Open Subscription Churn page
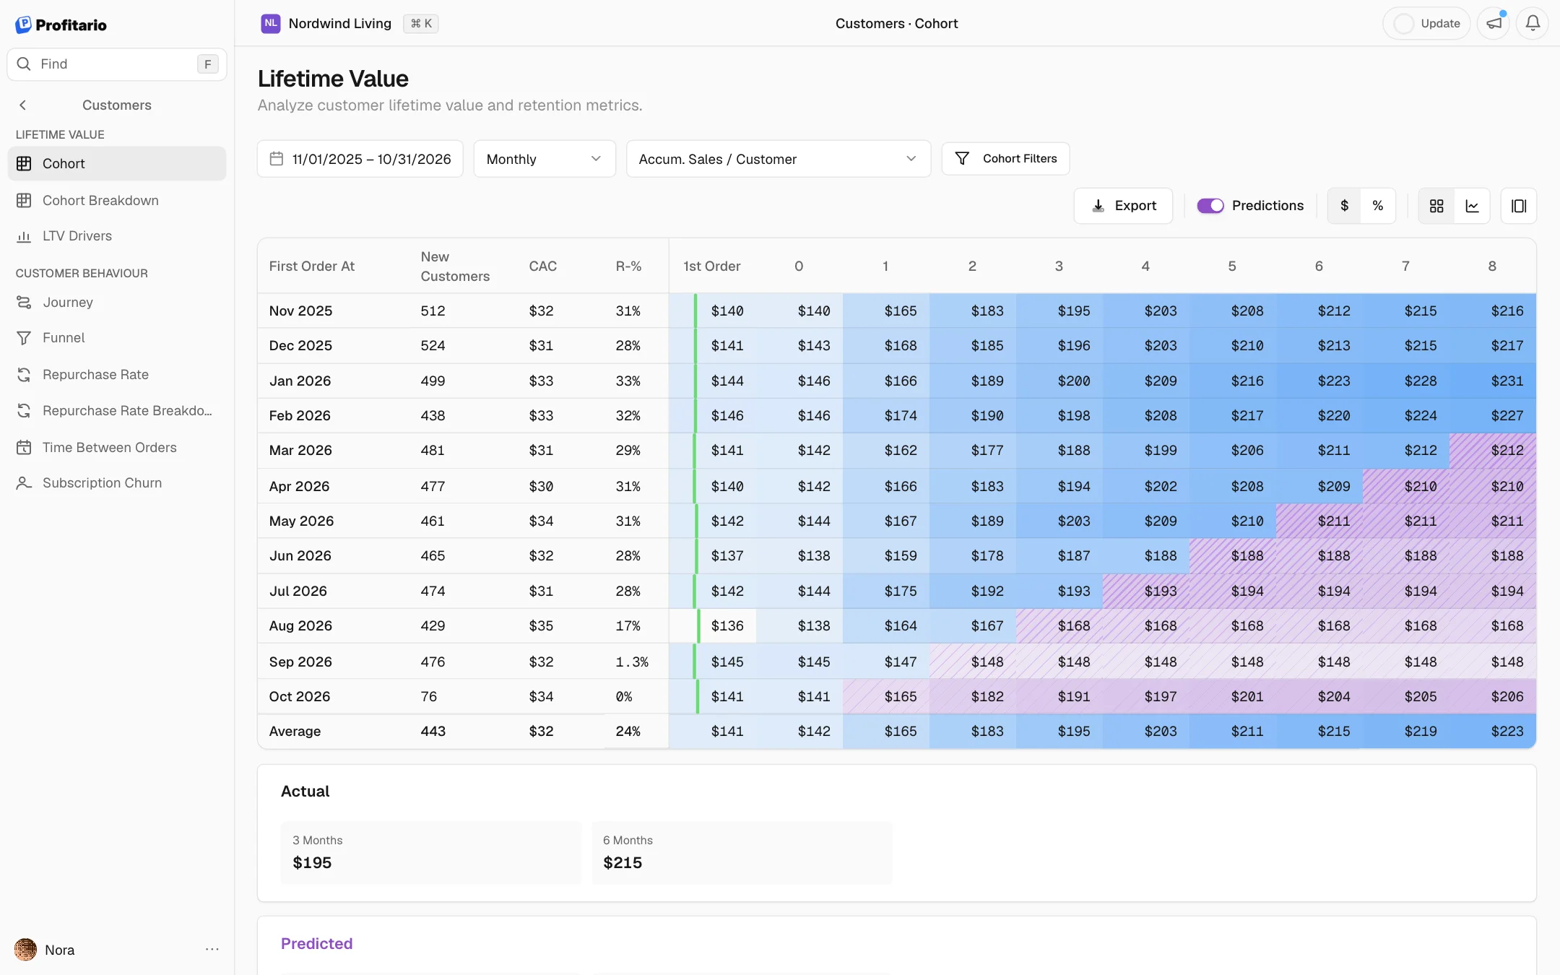 point(117,483)
